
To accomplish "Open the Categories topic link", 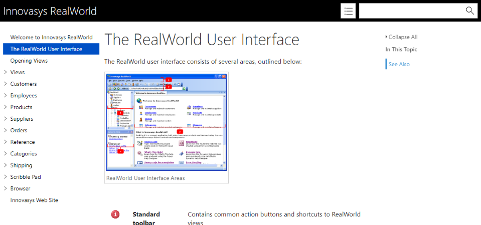I will coord(24,154).
